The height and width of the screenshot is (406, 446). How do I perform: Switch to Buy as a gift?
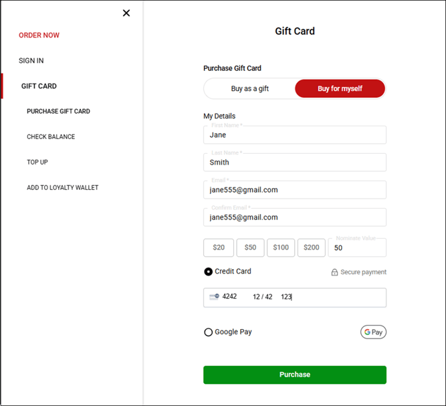coord(249,88)
